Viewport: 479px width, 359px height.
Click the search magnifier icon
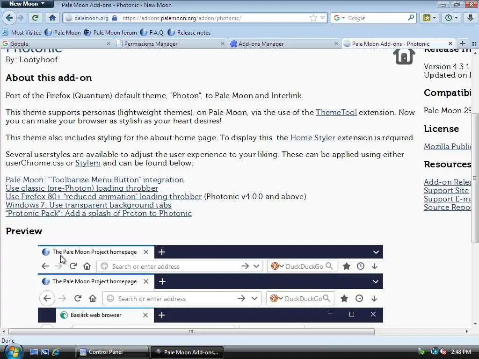coord(411,18)
